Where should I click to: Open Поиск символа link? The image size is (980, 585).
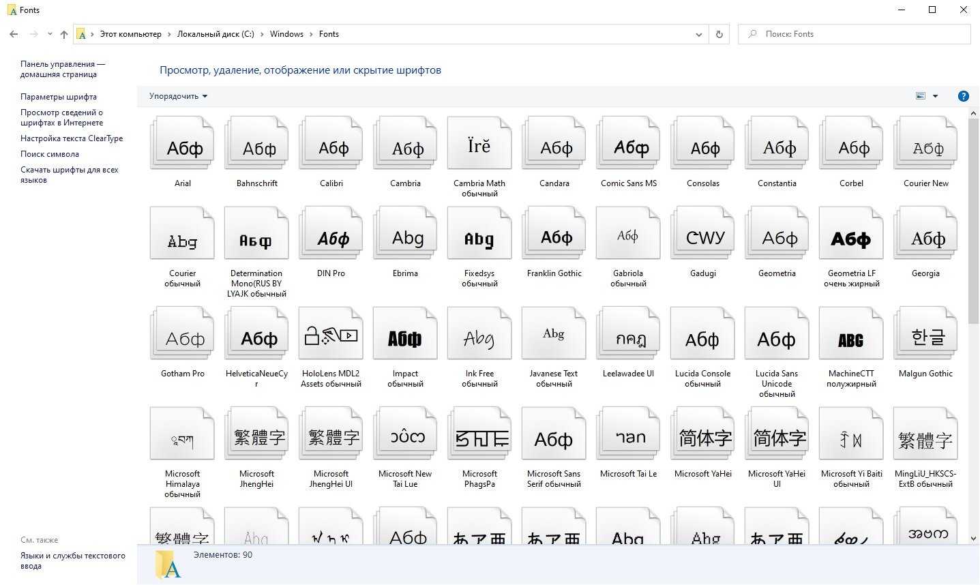coord(50,154)
